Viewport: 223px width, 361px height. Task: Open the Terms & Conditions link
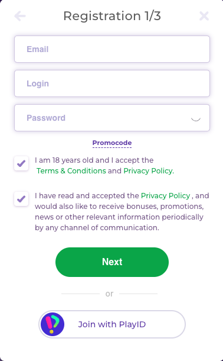(x=71, y=171)
